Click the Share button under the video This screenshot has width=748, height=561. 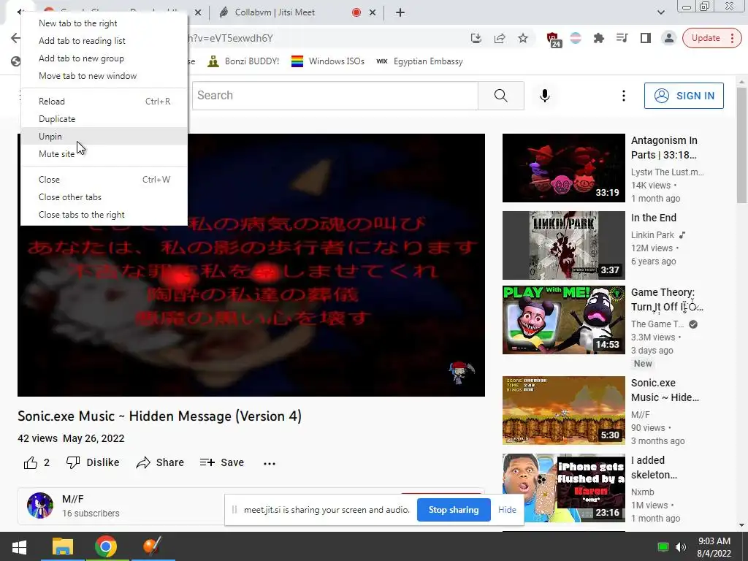(160, 462)
